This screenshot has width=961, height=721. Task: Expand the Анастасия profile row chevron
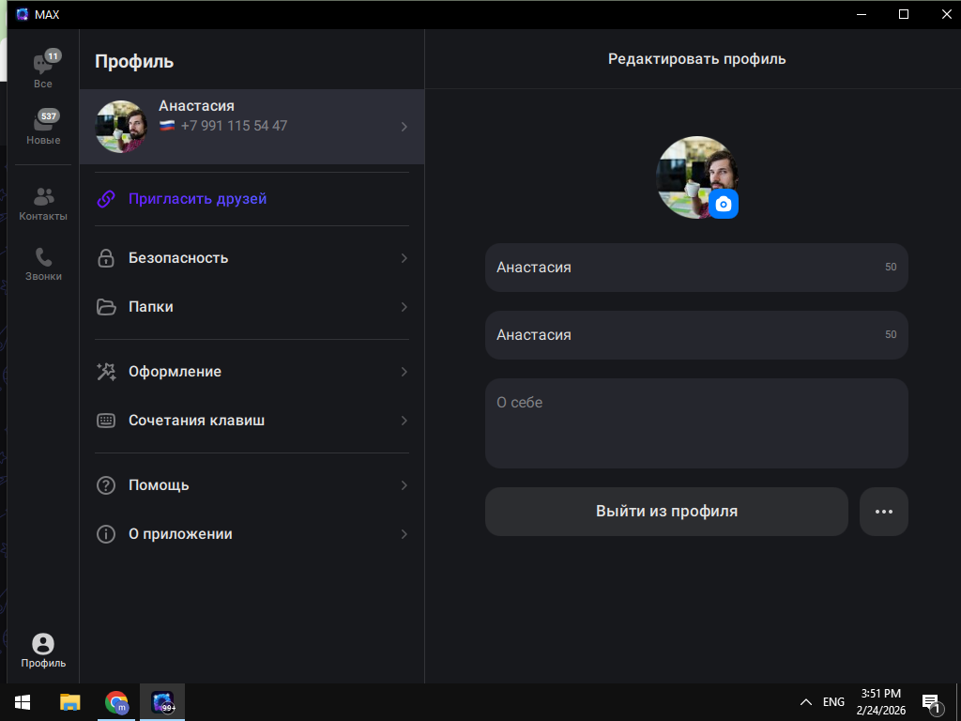[404, 127]
